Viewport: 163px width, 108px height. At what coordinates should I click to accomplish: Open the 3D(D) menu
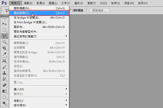tap(103, 3)
